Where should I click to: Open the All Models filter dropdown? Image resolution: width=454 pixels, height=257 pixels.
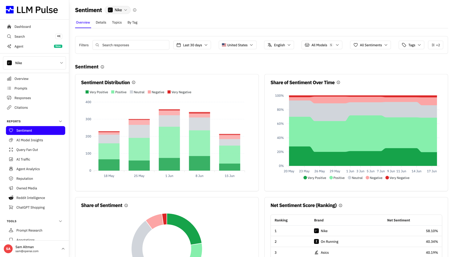click(x=322, y=45)
